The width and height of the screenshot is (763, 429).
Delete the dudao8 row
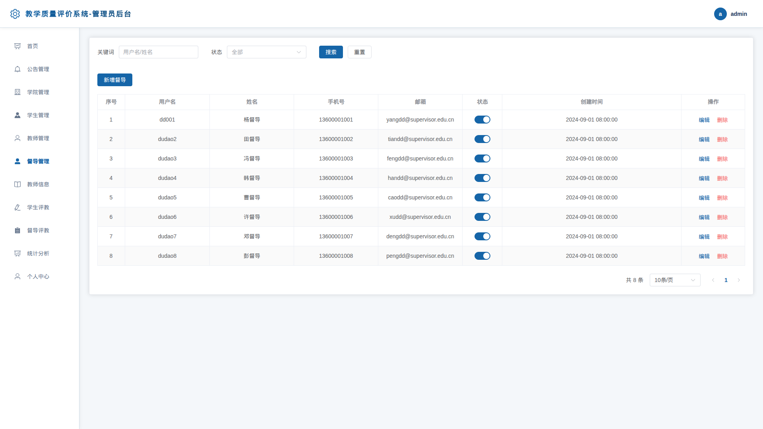click(722, 256)
